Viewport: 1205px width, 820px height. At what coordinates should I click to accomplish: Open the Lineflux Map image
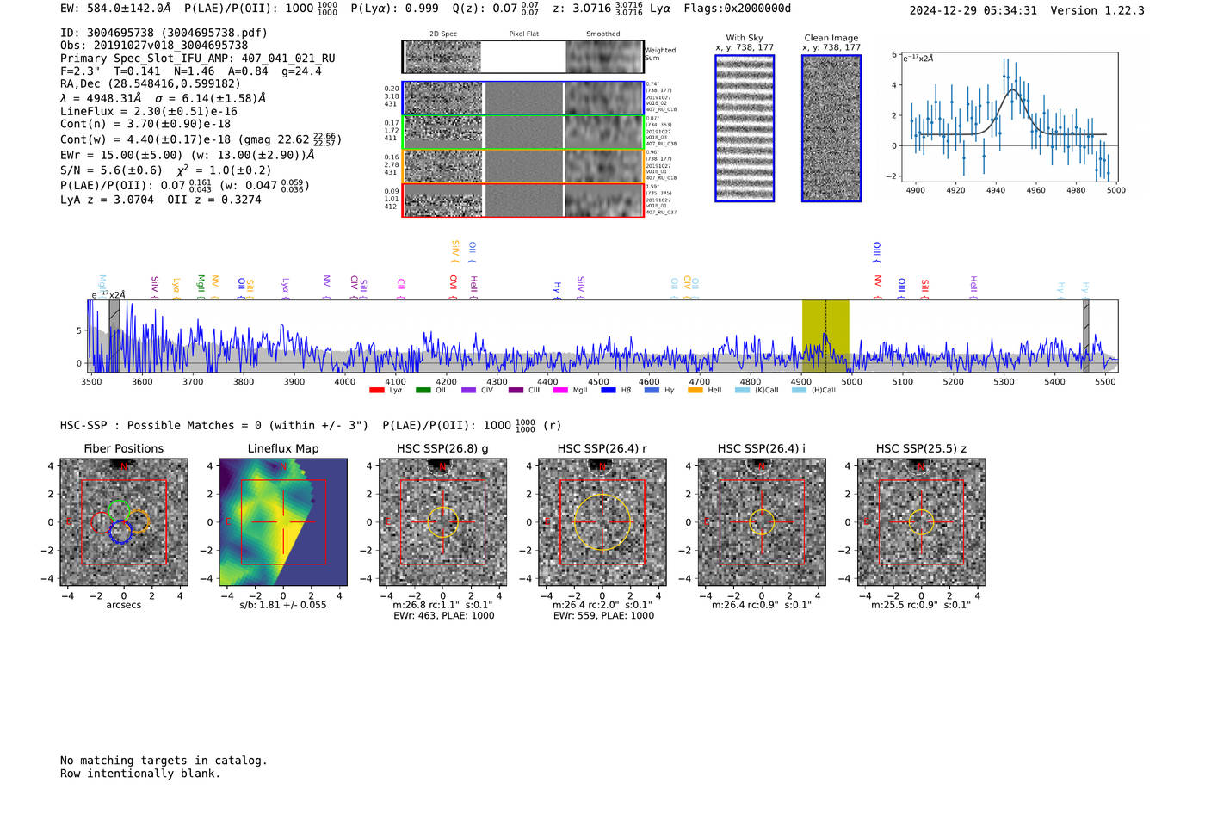tap(283, 522)
